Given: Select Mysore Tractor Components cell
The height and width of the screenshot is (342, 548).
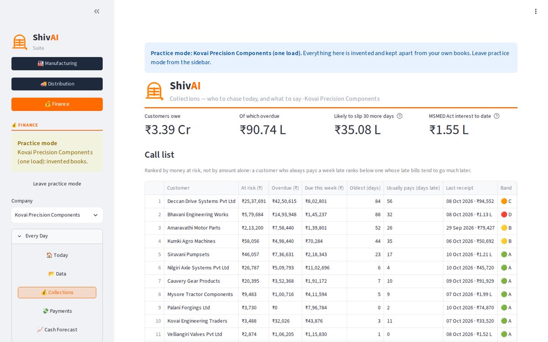Looking at the screenshot, I should pyautogui.click(x=201, y=294).
